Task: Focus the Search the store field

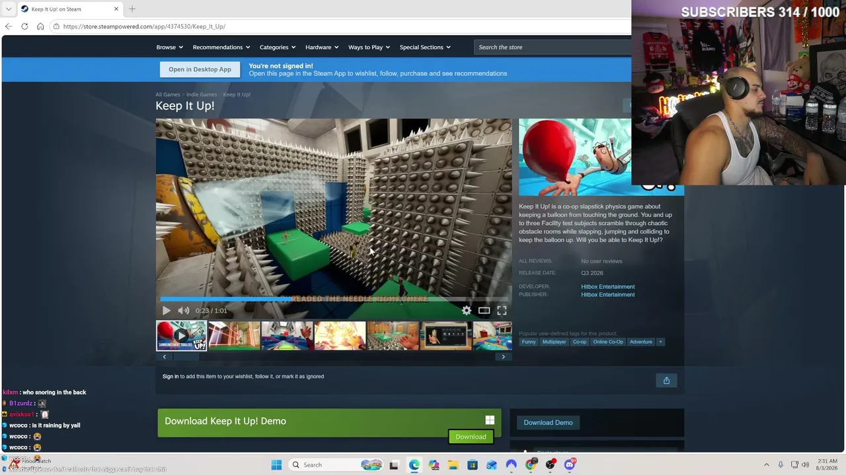Action: (553, 47)
